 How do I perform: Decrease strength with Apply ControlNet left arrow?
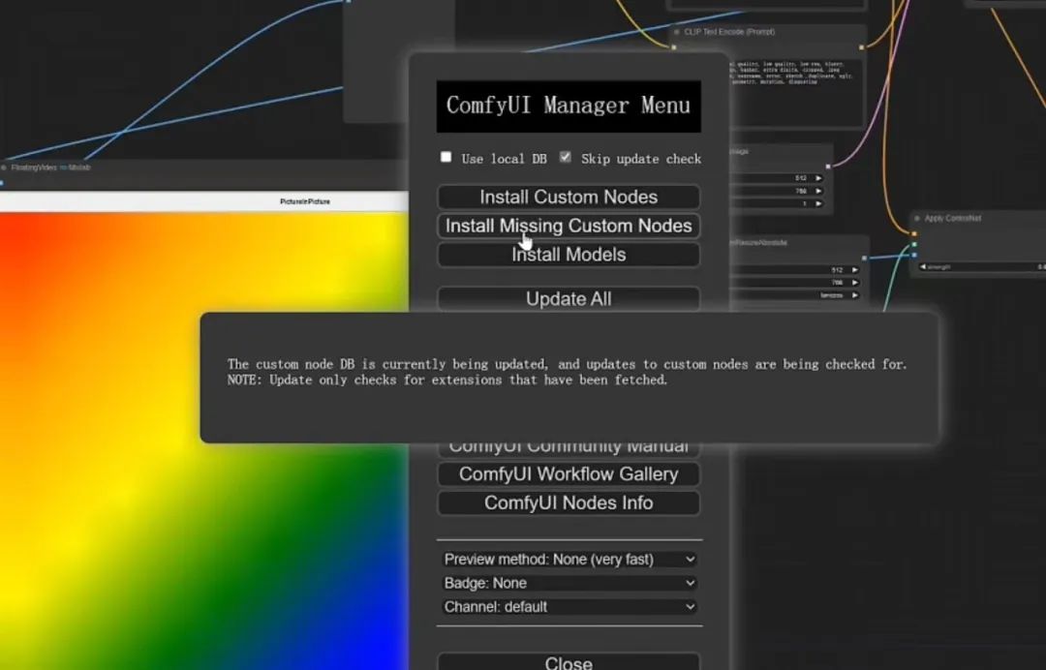click(923, 266)
